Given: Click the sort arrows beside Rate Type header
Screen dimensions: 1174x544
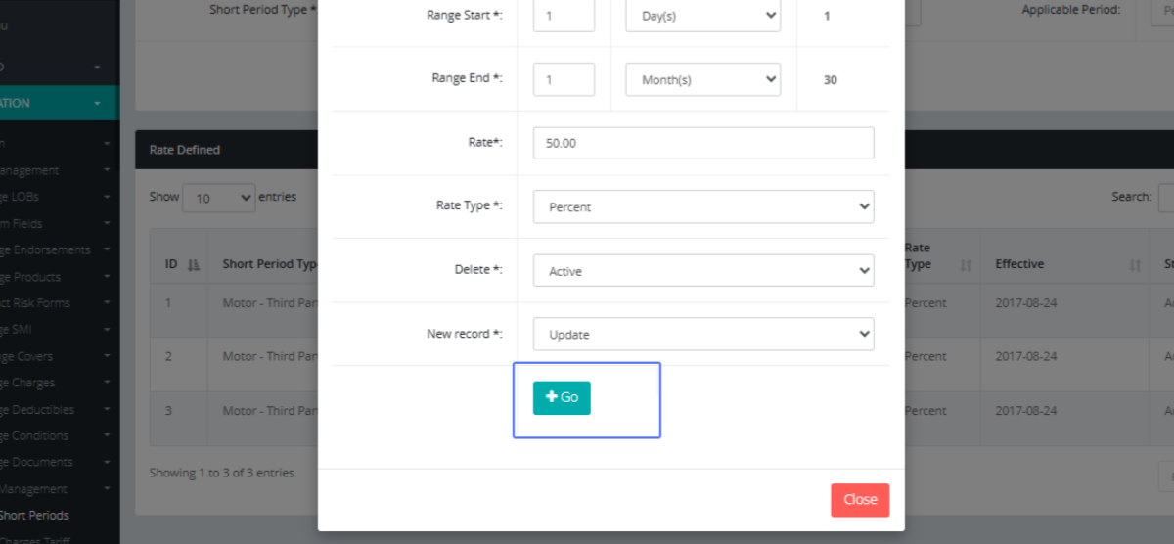Looking at the screenshot, I should [966, 265].
